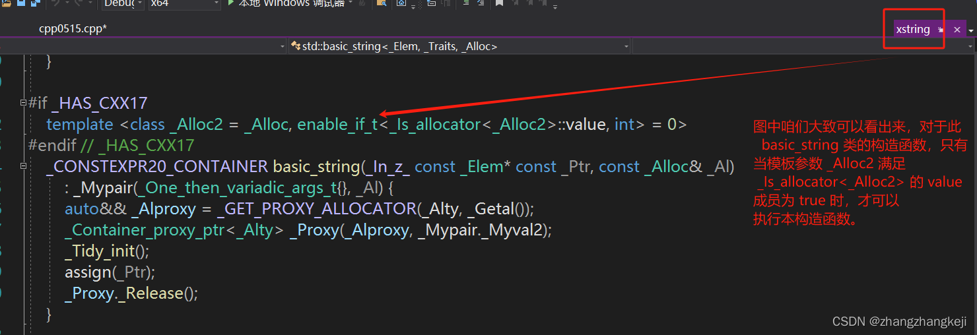
Task: Click the _GET_PROXY_ALLOCATOR macro call
Action: 317,209
